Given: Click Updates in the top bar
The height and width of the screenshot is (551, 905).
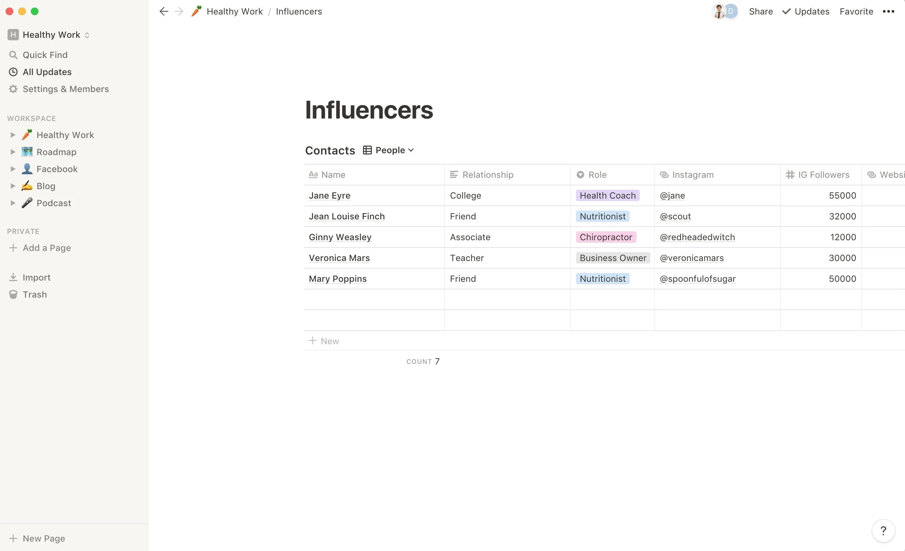Looking at the screenshot, I should [x=806, y=11].
